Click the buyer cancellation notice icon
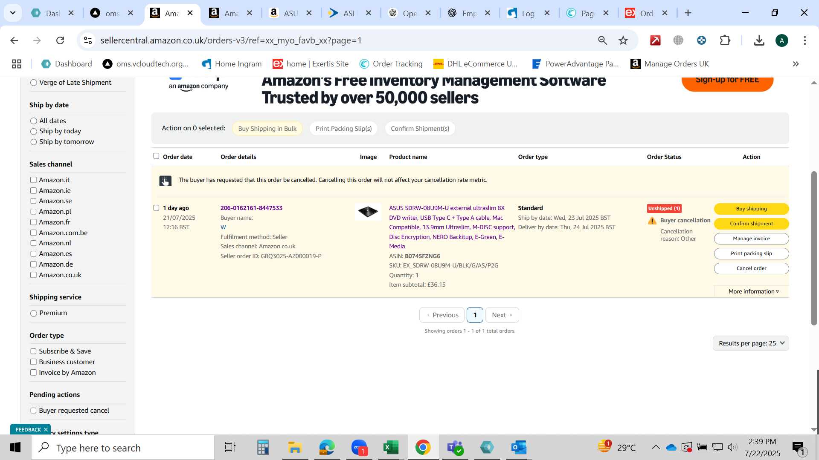 (x=165, y=181)
